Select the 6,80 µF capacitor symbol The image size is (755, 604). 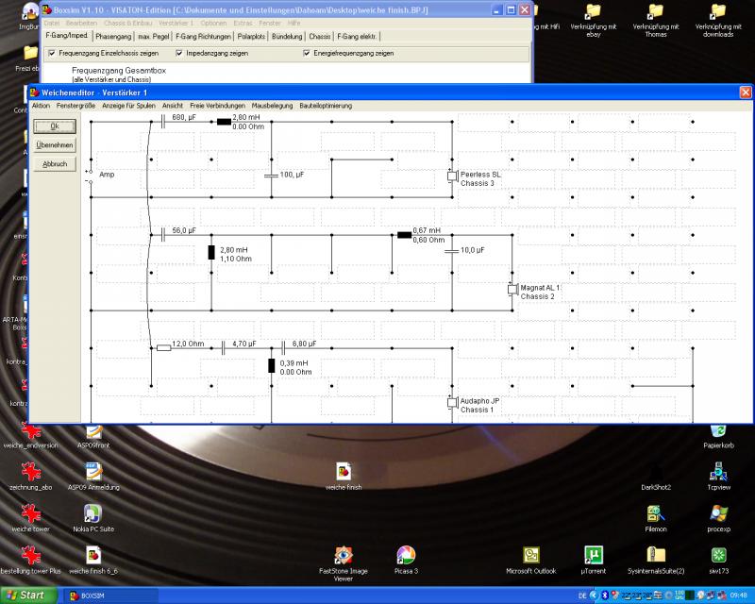[x=283, y=347]
